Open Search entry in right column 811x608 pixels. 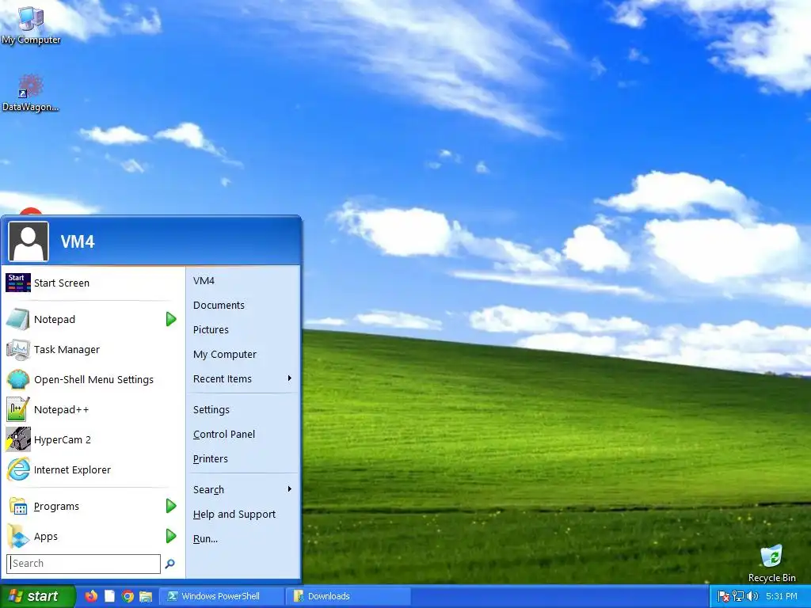tap(208, 489)
